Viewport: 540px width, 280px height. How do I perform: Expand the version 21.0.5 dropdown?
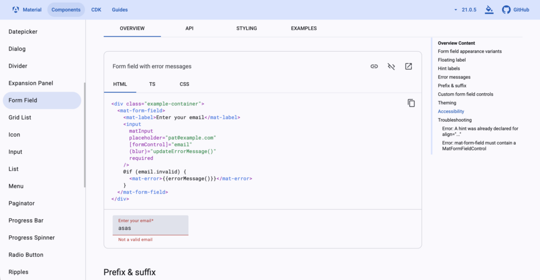coord(467,9)
